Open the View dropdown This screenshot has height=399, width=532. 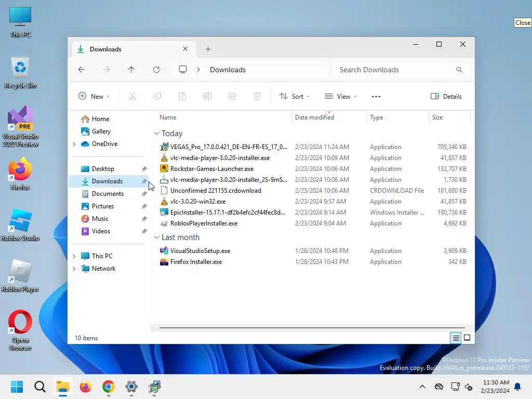(x=341, y=96)
